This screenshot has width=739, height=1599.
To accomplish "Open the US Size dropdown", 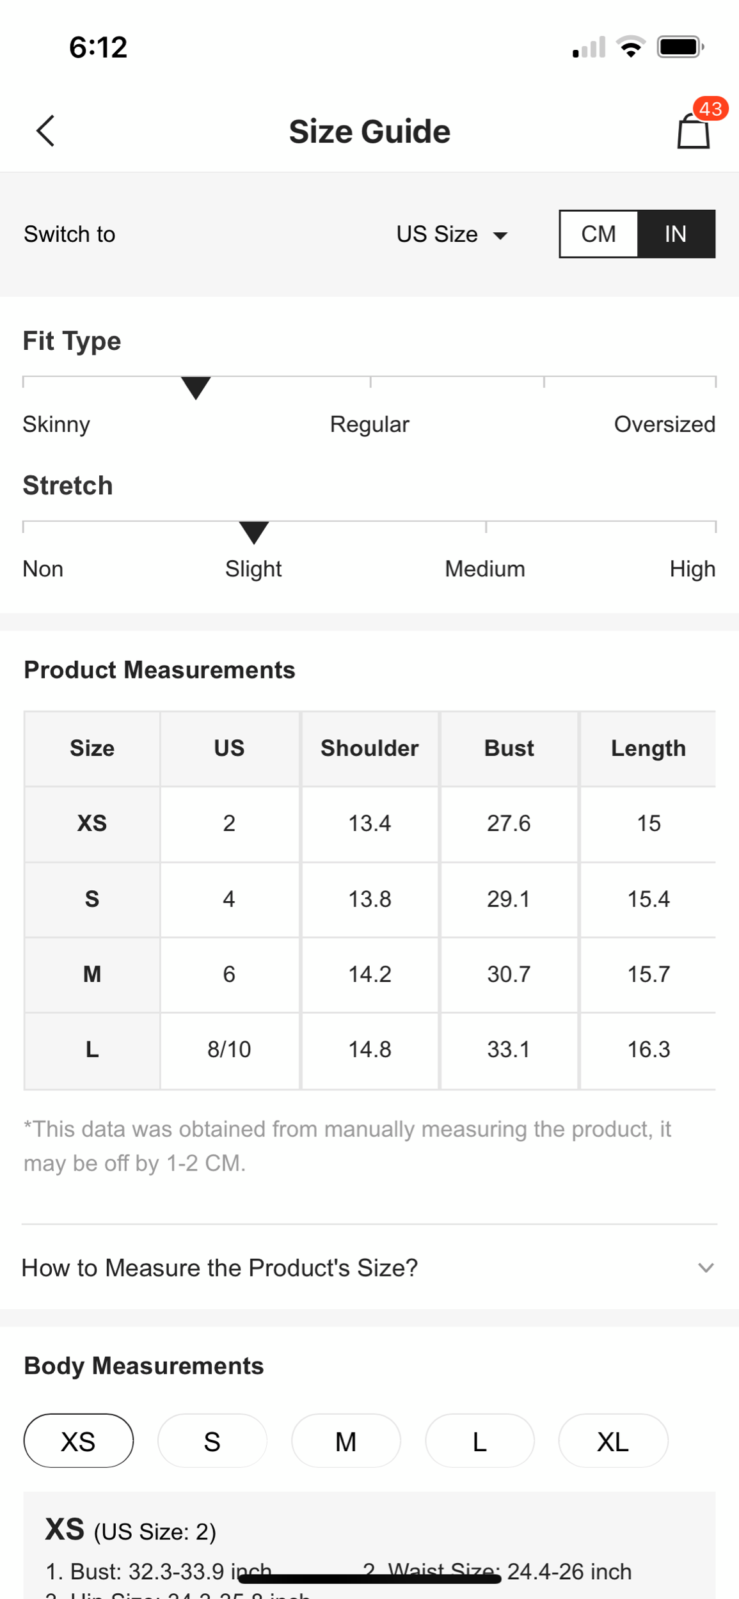I will pyautogui.click(x=438, y=234).
